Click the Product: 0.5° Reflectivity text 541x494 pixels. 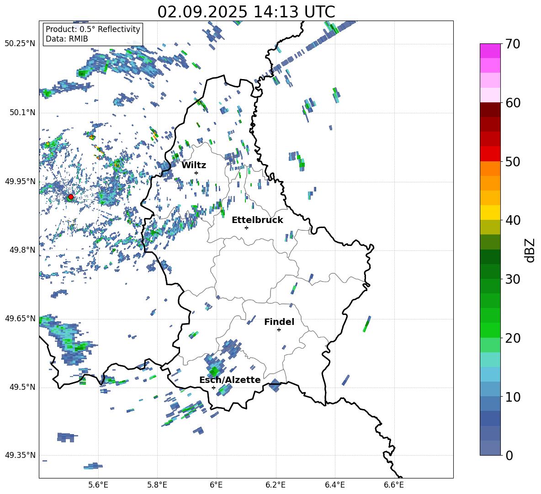click(93, 29)
